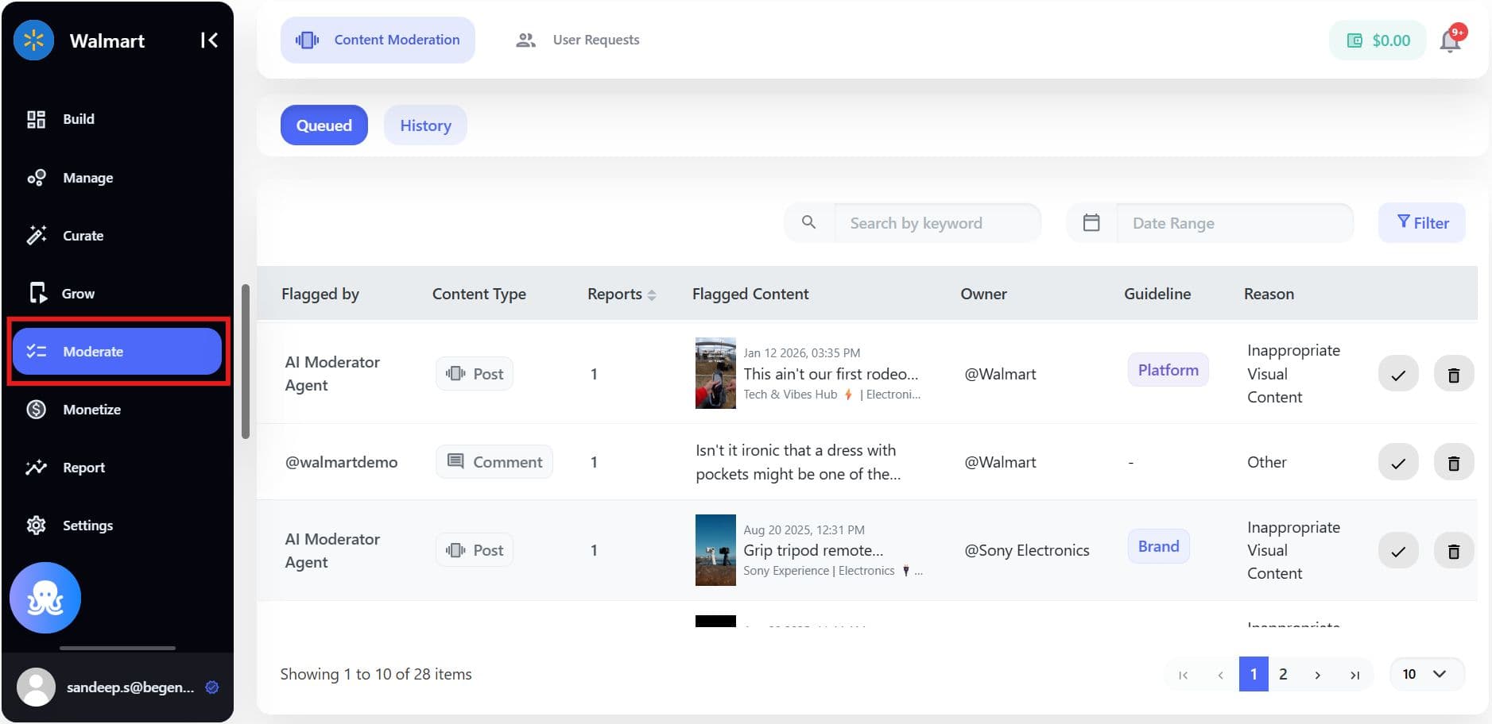Jump to the first page
This screenshot has width=1492, height=724.
[x=1183, y=675]
